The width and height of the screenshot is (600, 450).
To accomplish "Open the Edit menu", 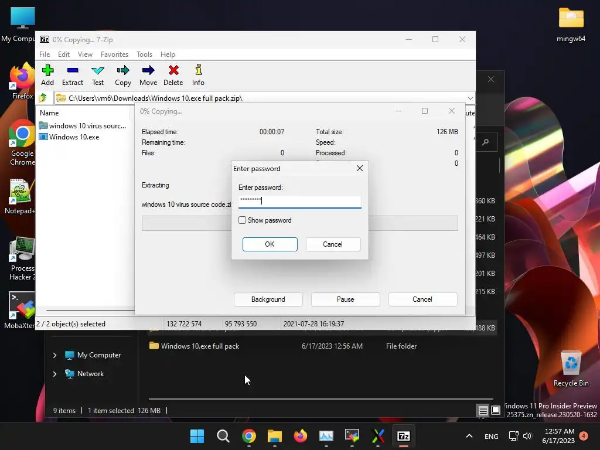I will [x=63, y=54].
